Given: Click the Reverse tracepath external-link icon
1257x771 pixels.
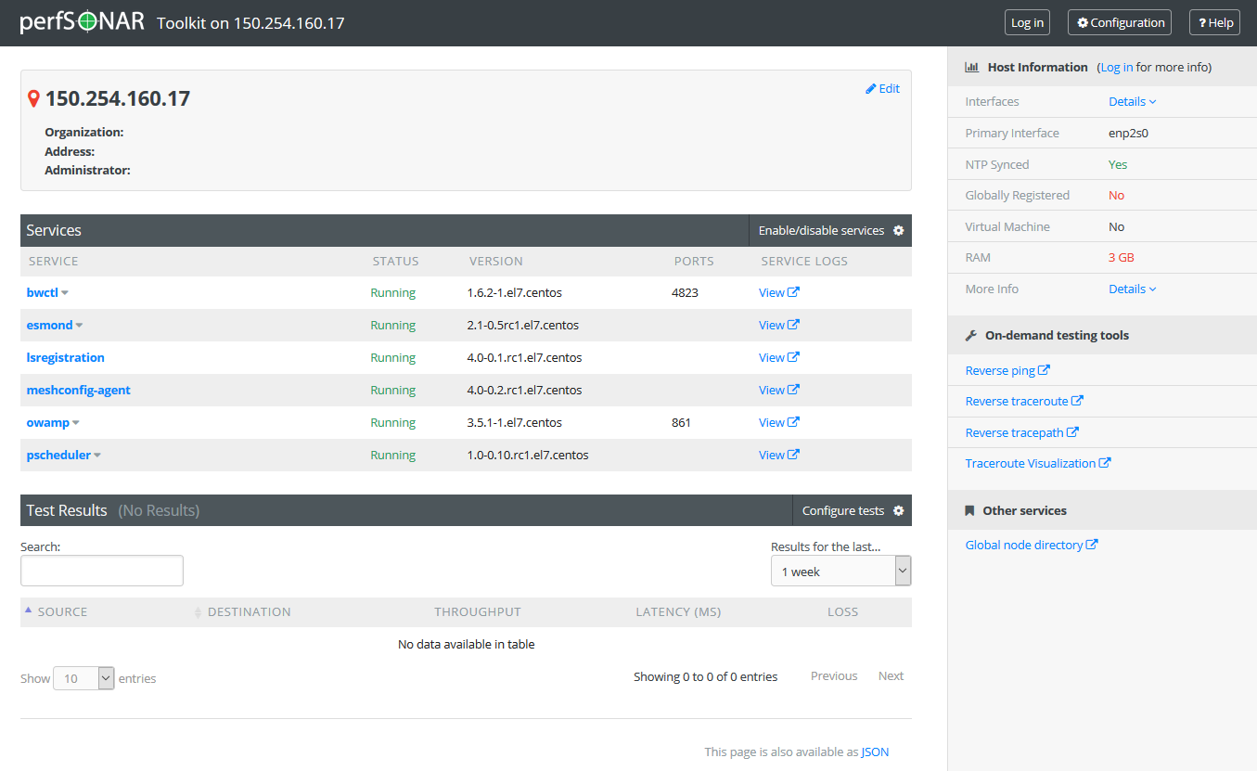Looking at the screenshot, I should click(1073, 432).
